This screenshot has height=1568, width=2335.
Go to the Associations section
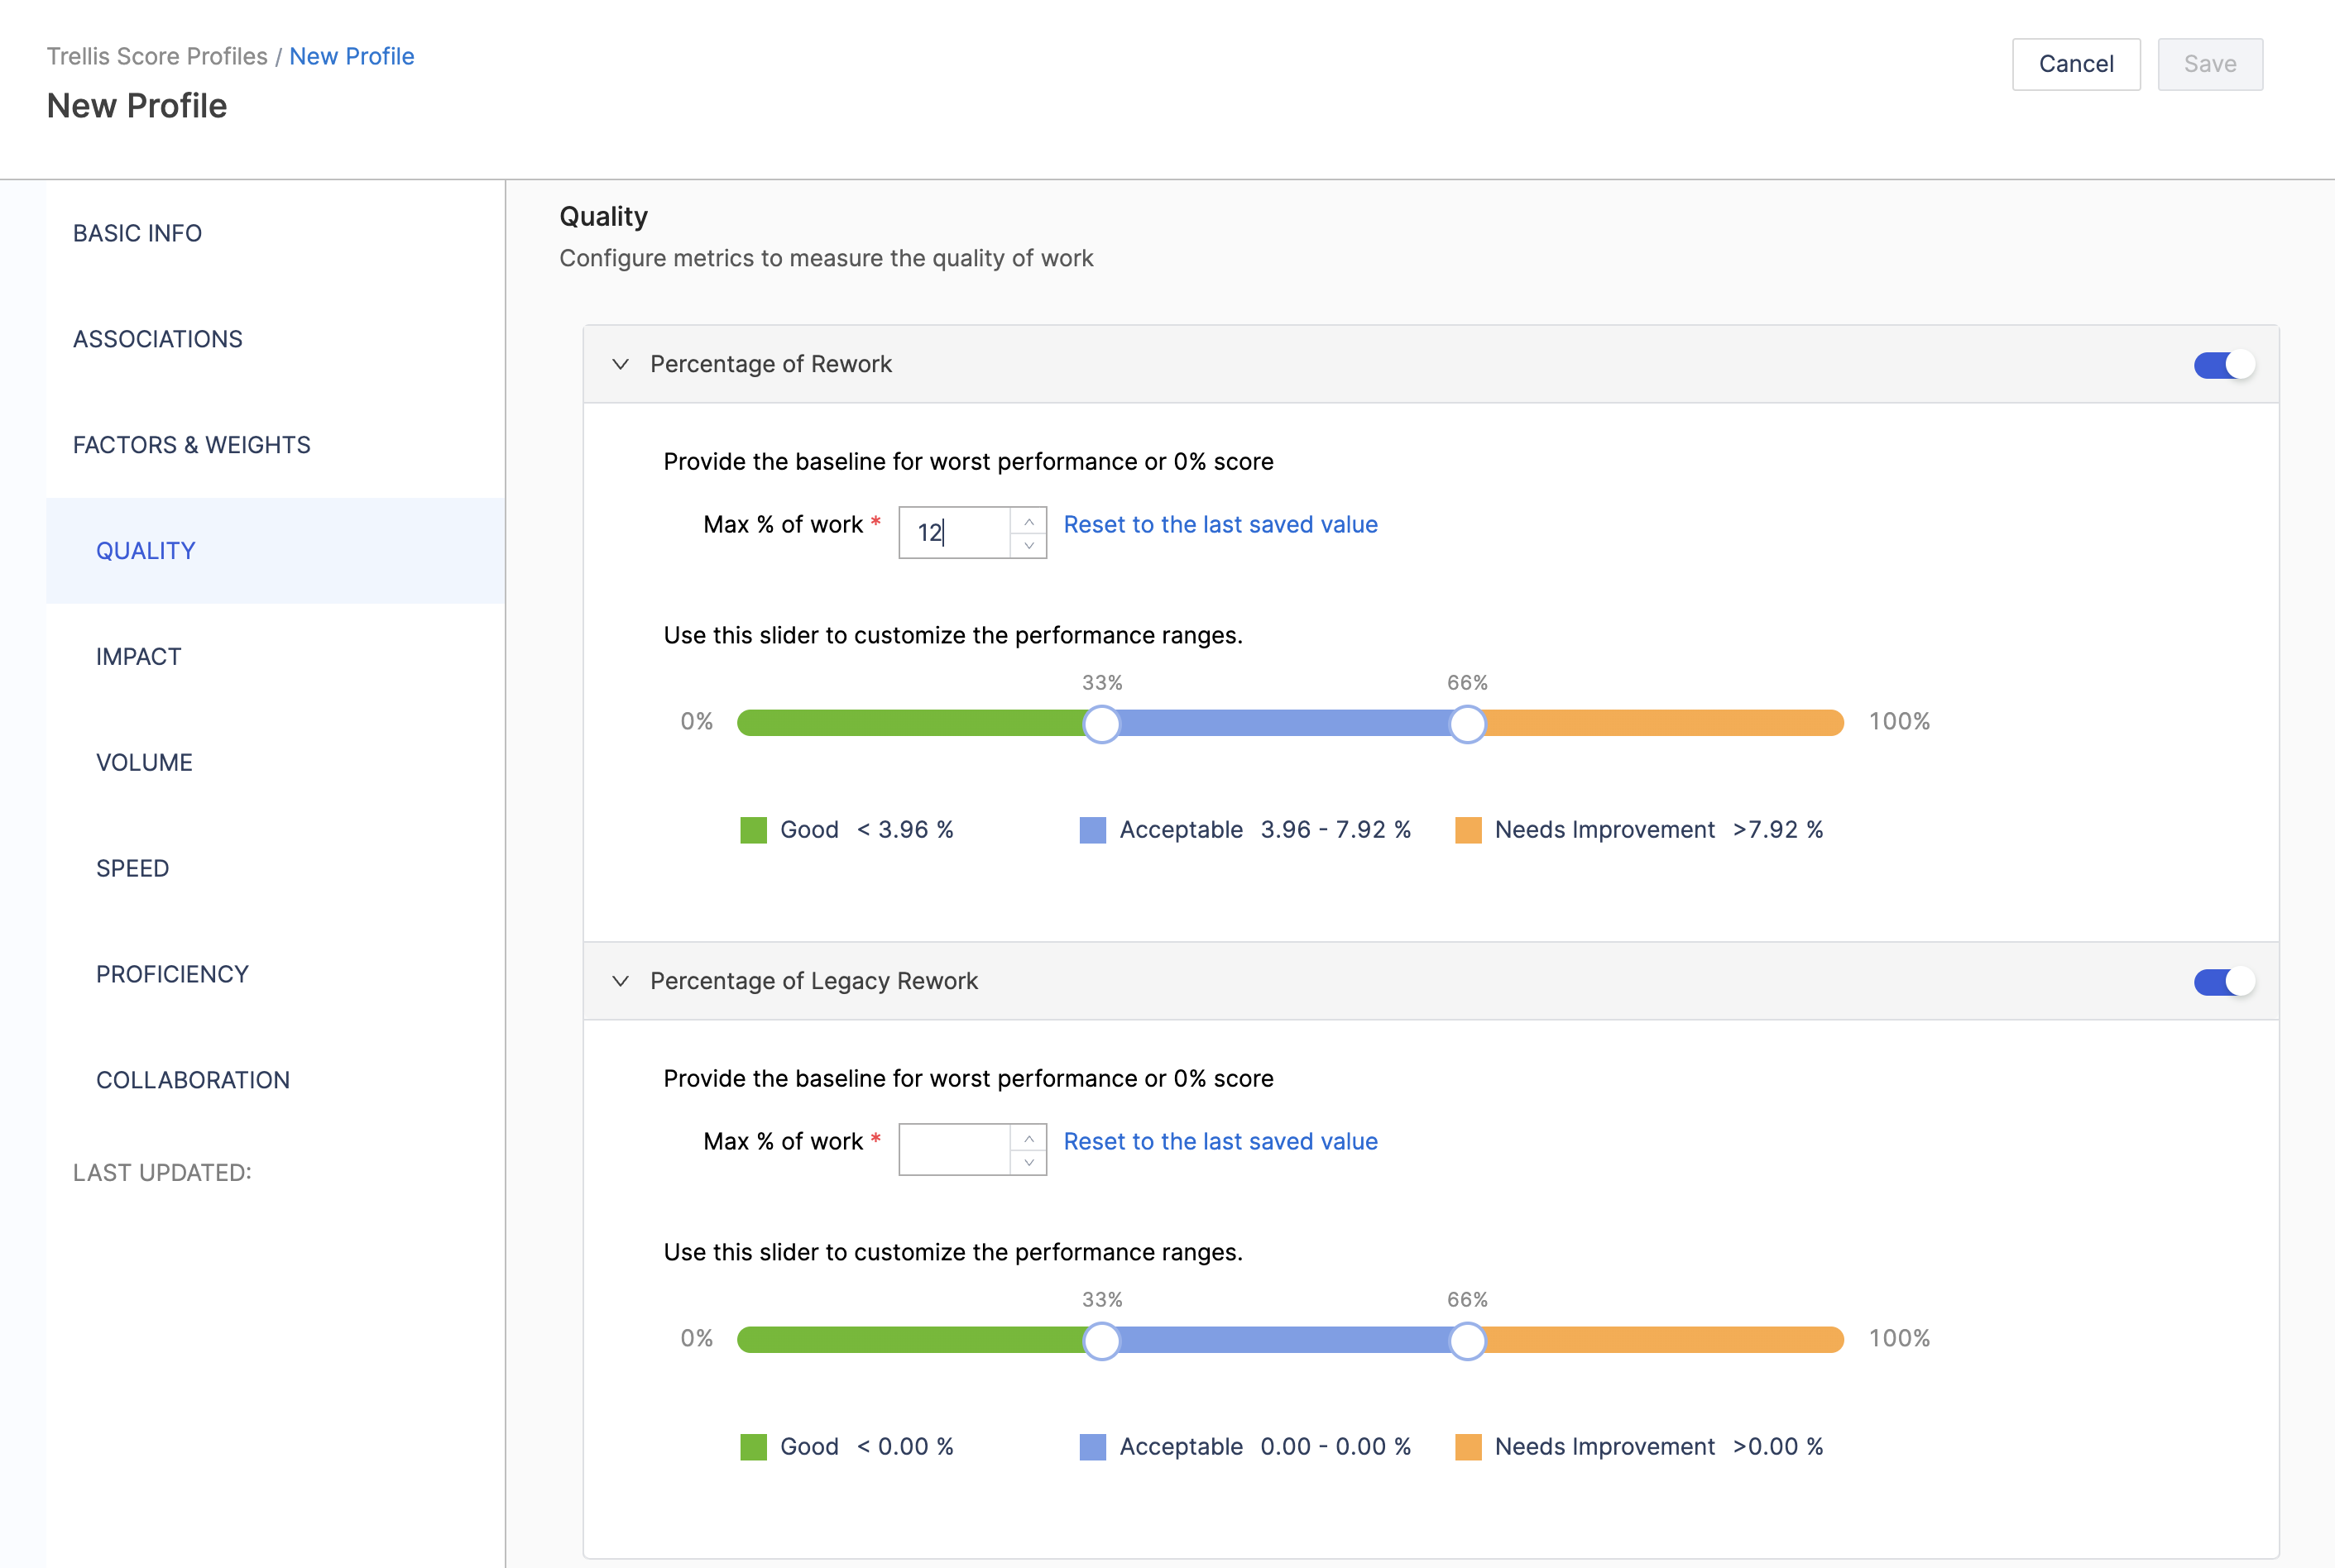pos(157,339)
